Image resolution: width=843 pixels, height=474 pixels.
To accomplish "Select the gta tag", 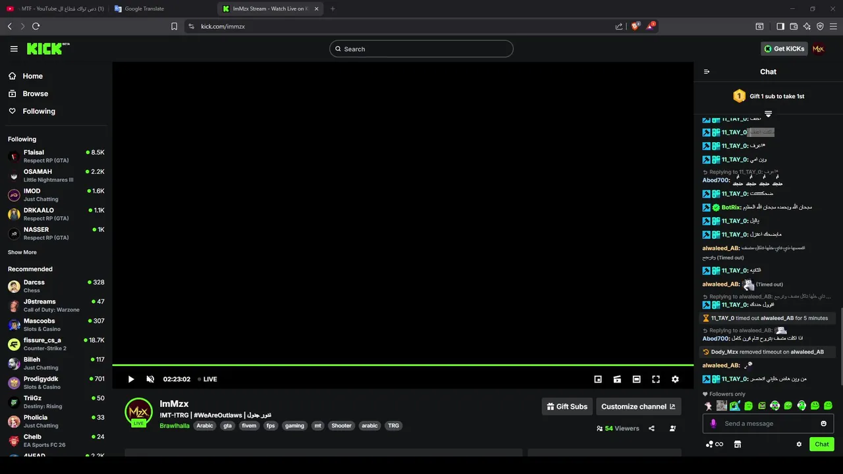I will (x=227, y=426).
